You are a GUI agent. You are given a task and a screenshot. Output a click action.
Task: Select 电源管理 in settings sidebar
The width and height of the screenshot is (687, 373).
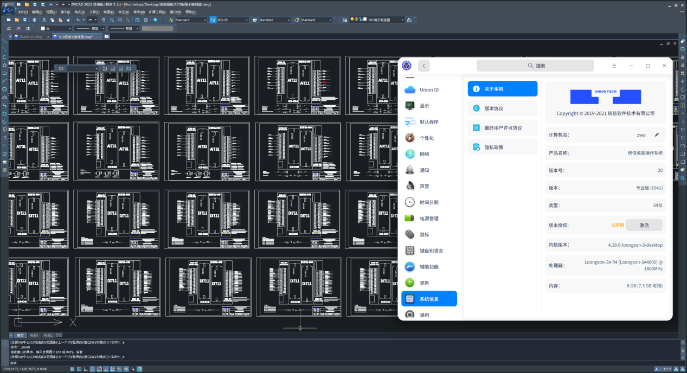click(x=429, y=218)
